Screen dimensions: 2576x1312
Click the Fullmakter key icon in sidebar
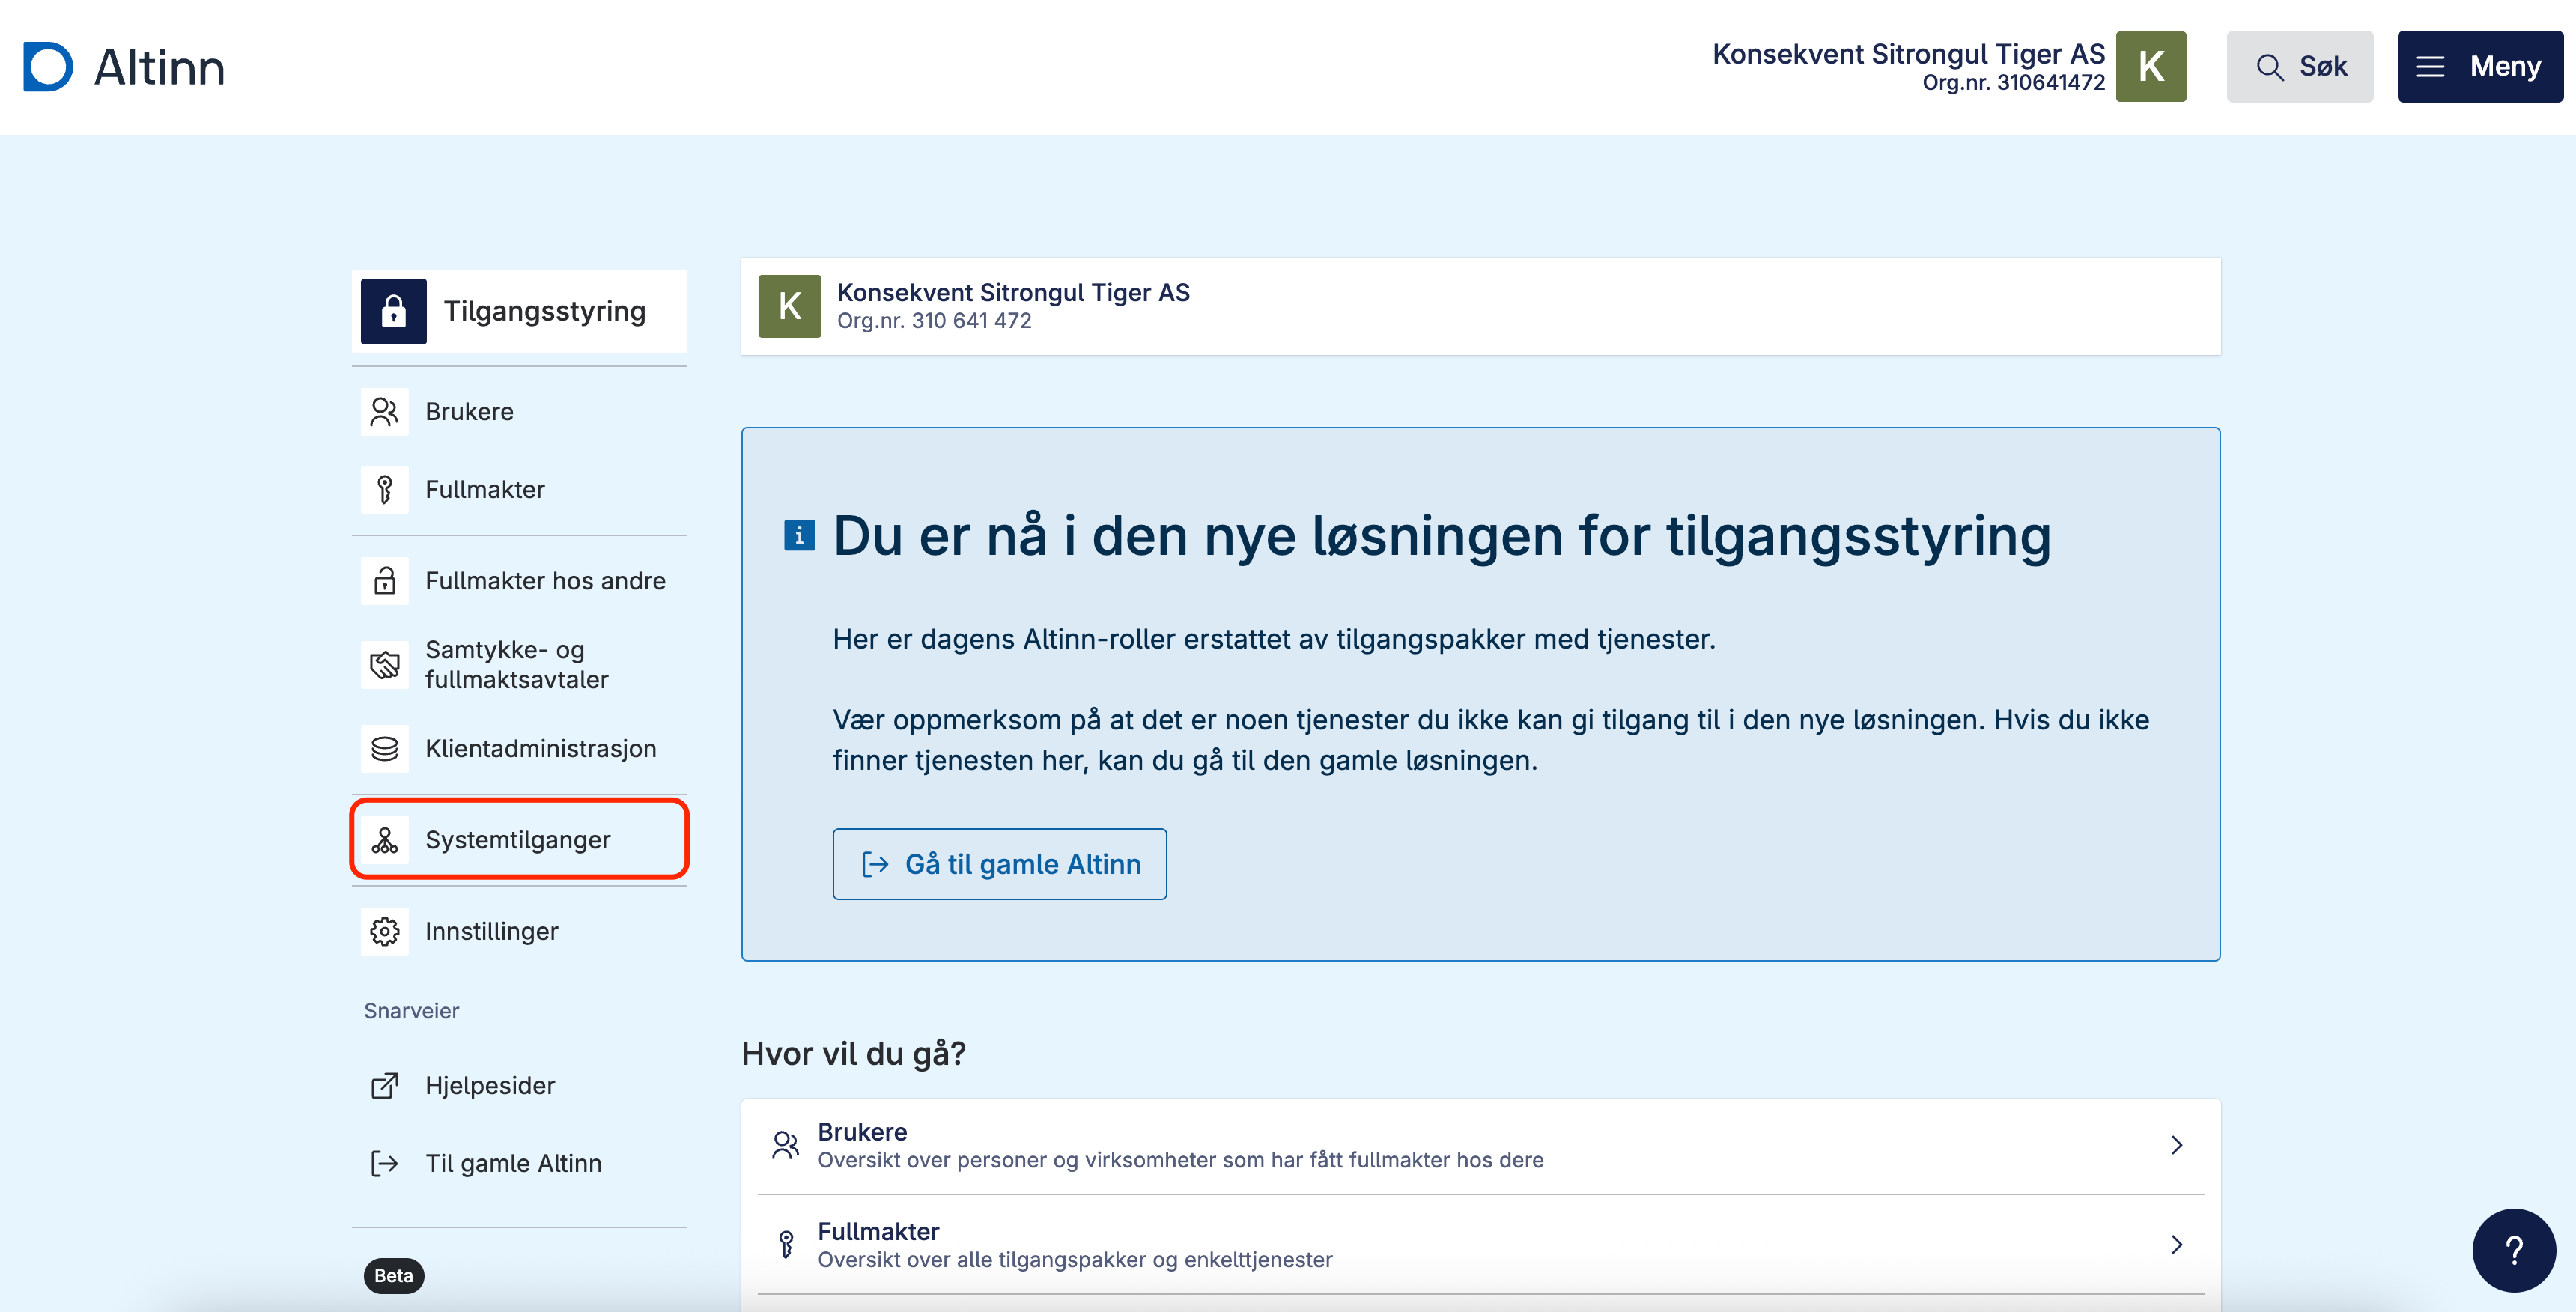[385, 489]
